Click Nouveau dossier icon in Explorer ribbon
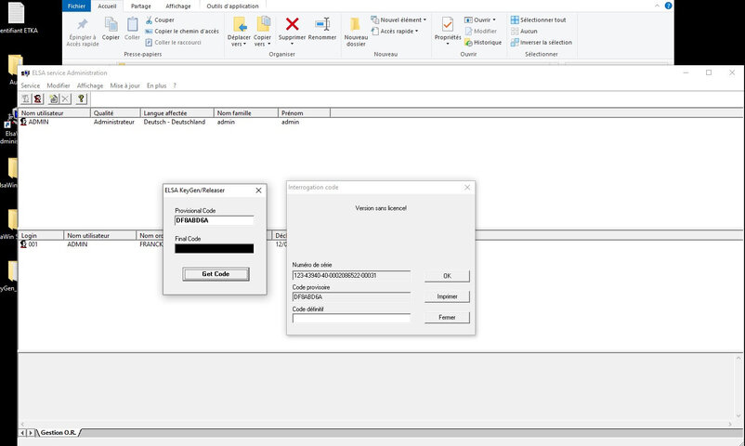745x446 pixels. pos(356,25)
